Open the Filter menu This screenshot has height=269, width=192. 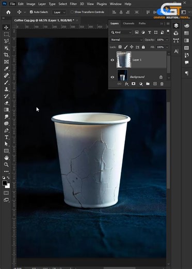tap(73, 4)
